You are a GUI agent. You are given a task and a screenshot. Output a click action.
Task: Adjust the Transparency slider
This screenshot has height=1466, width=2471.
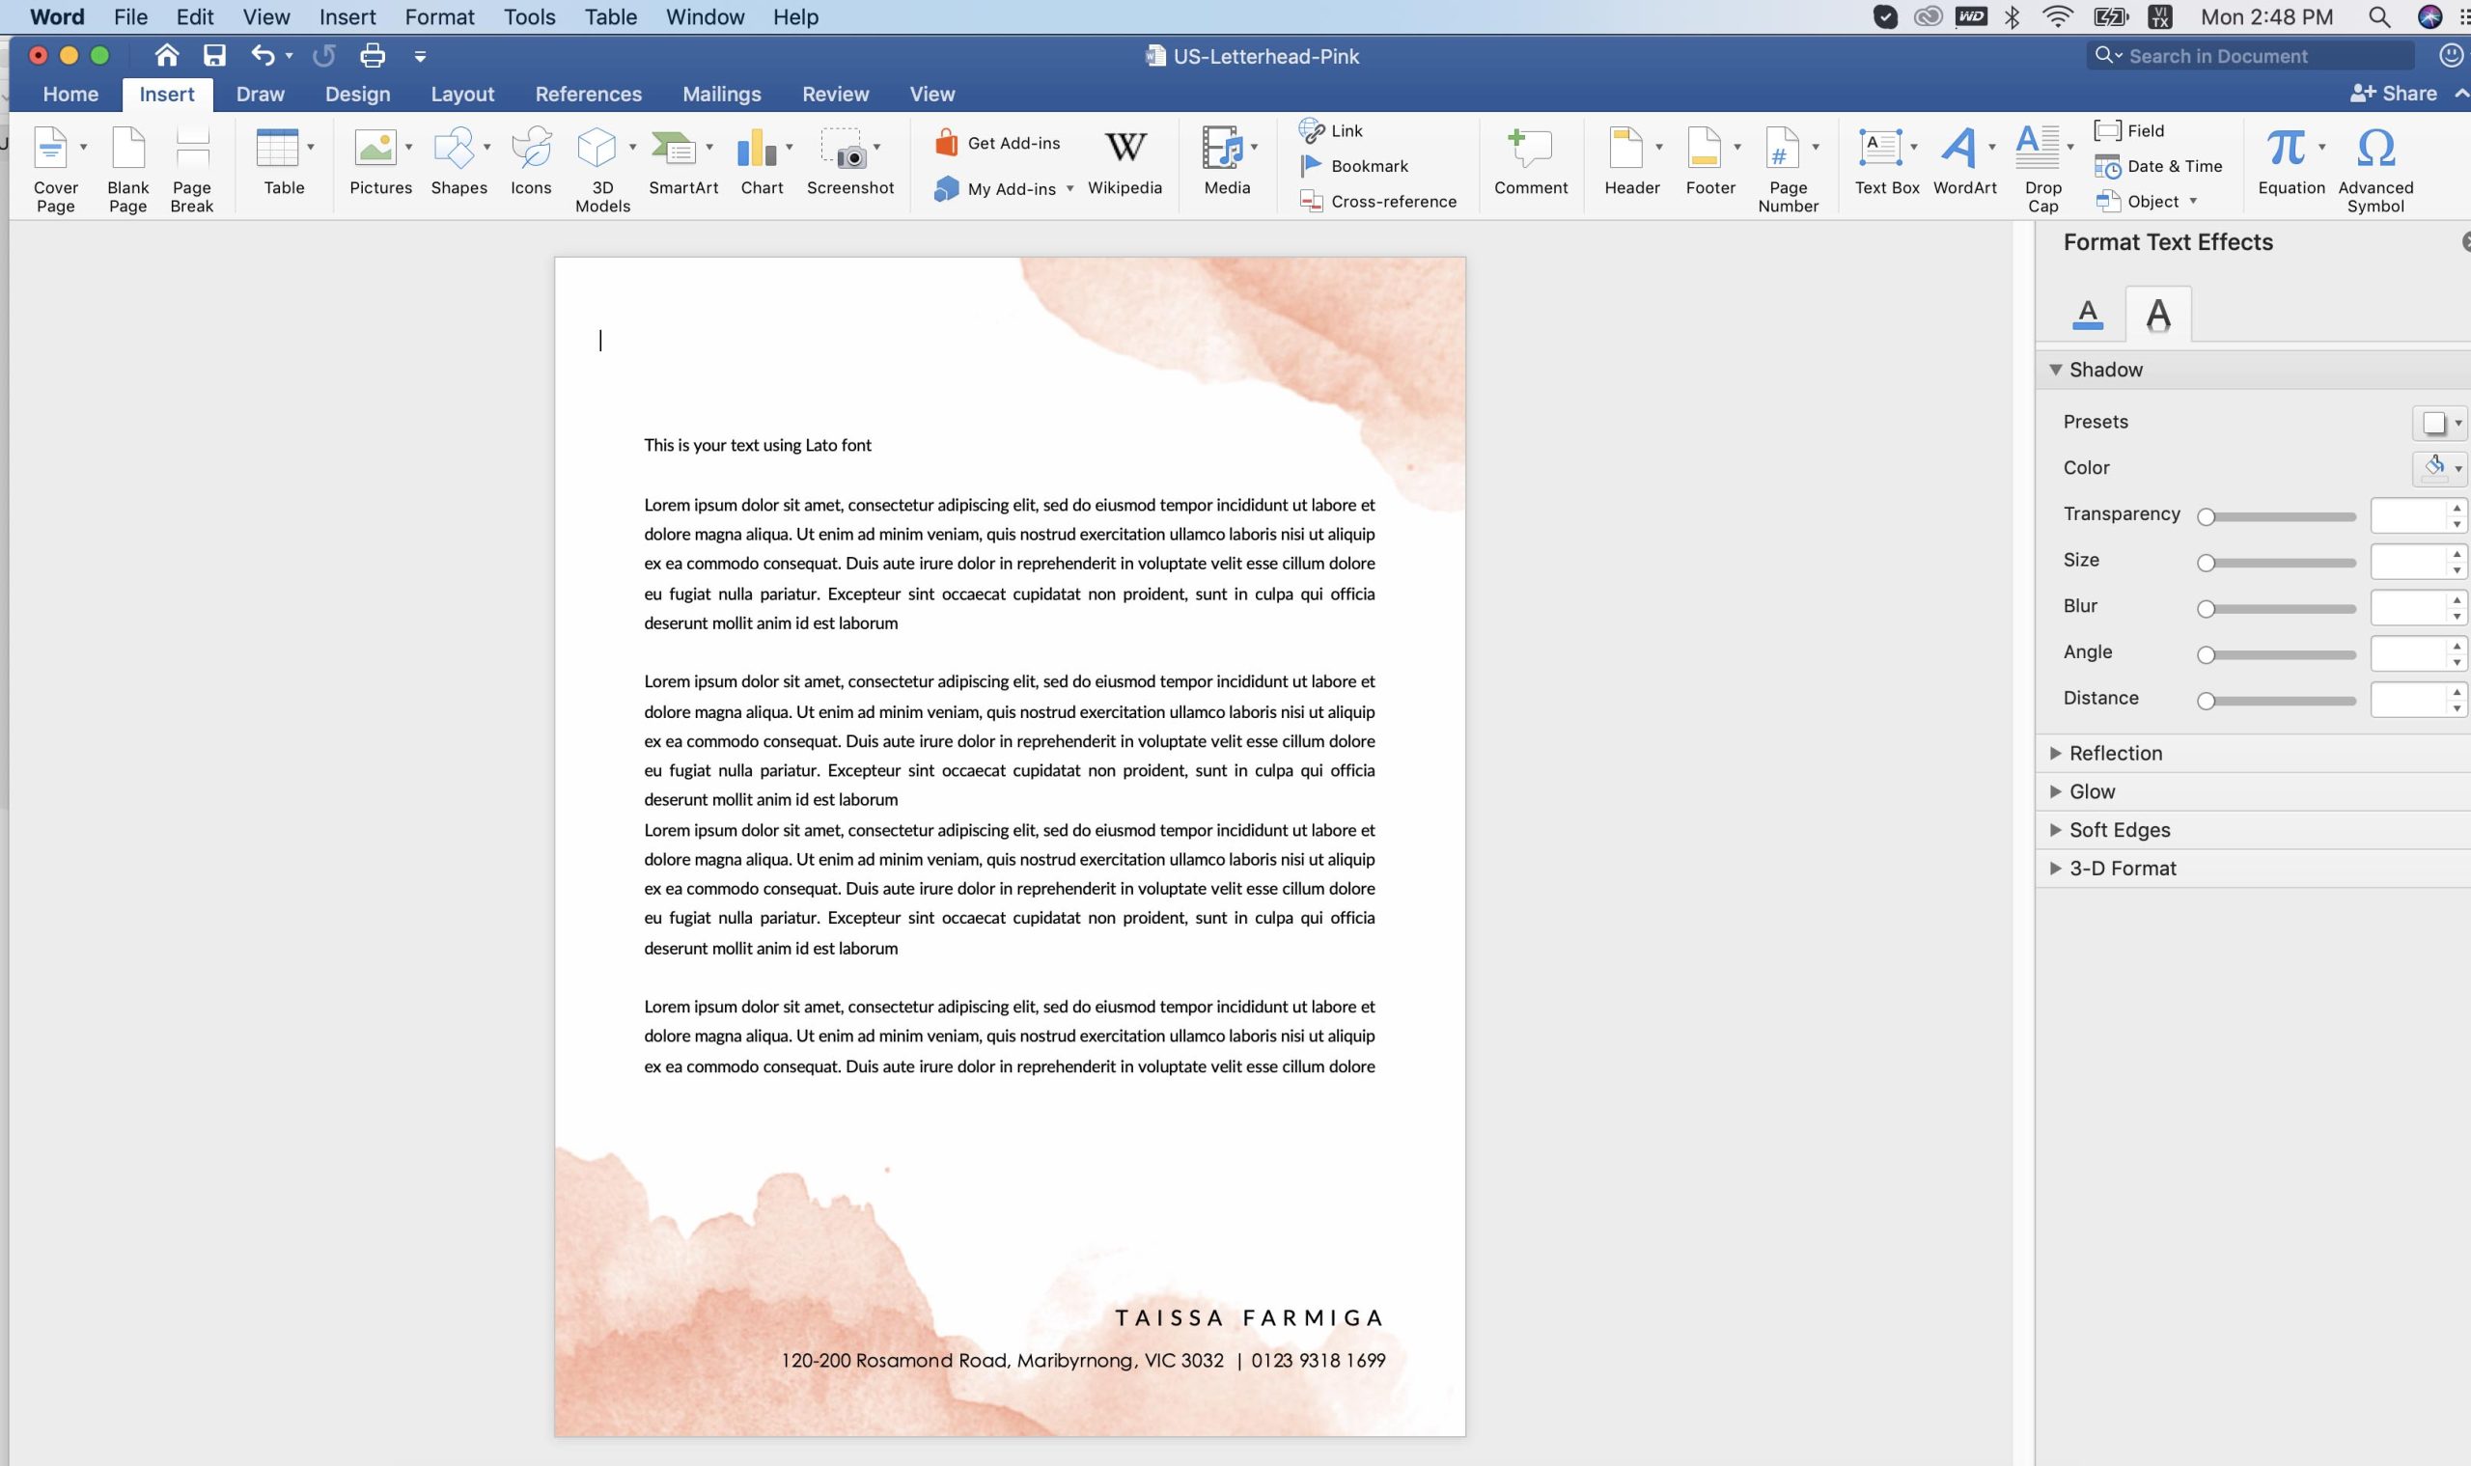[x=2280, y=516]
